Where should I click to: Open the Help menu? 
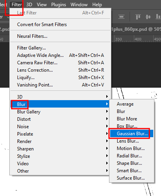97,5
